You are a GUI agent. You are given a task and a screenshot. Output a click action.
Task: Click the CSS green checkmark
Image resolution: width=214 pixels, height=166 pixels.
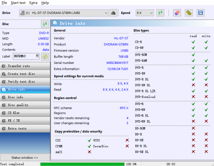tap(90, 140)
